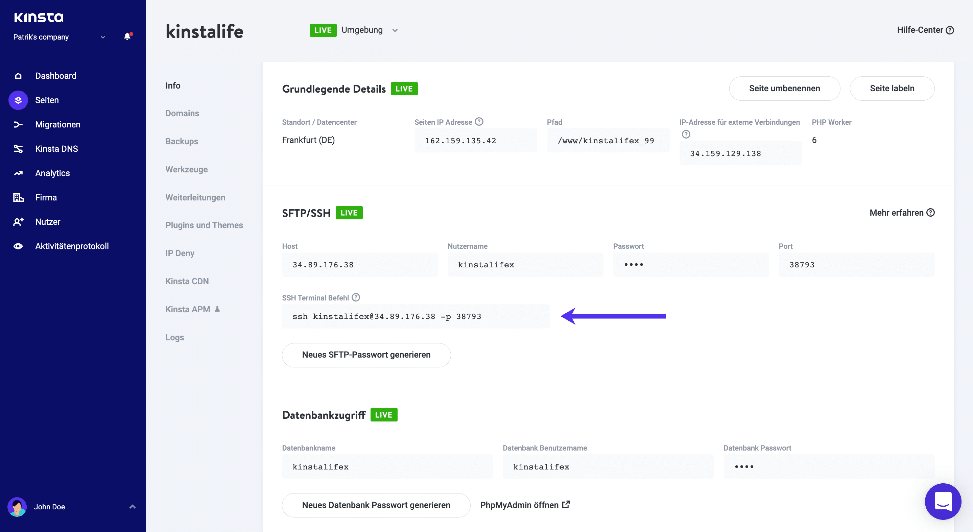Click John Doe avatar image
The width and height of the screenshot is (973, 532).
point(17,507)
